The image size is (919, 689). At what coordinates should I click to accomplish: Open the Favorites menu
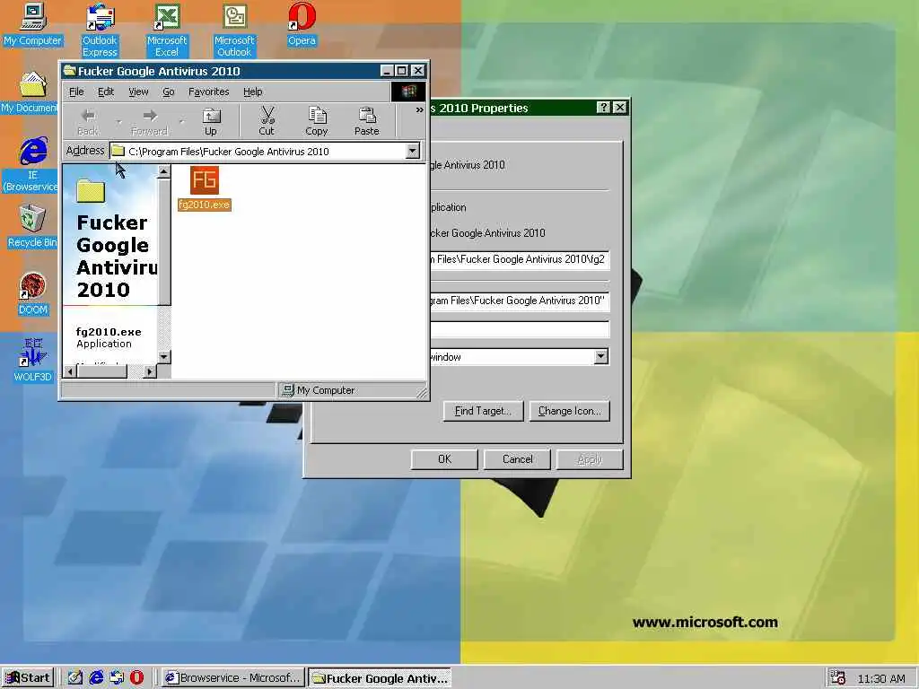(208, 92)
